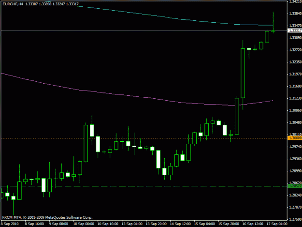Click the 13 Sep 04:00 time label

pos(132,224)
